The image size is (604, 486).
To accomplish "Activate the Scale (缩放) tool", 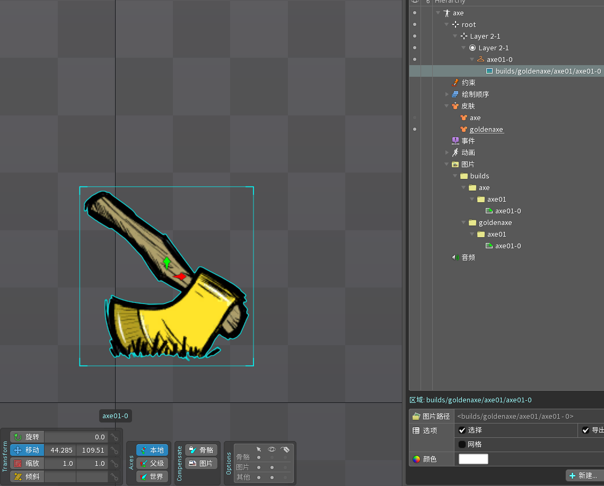I will pyautogui.click(x=27, y=463).
